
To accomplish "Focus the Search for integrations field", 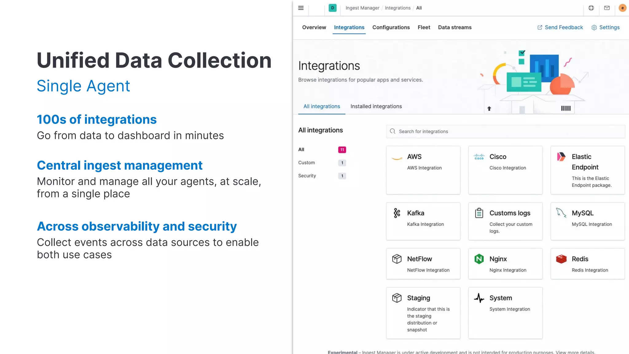I will [505, 131].
